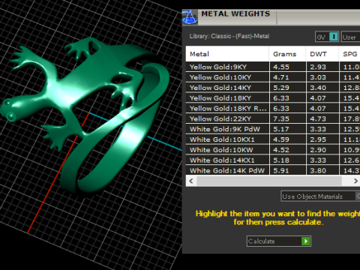
Task: Click DWT value 3.40
Action: pyautogui.click(x=318, y=88)
